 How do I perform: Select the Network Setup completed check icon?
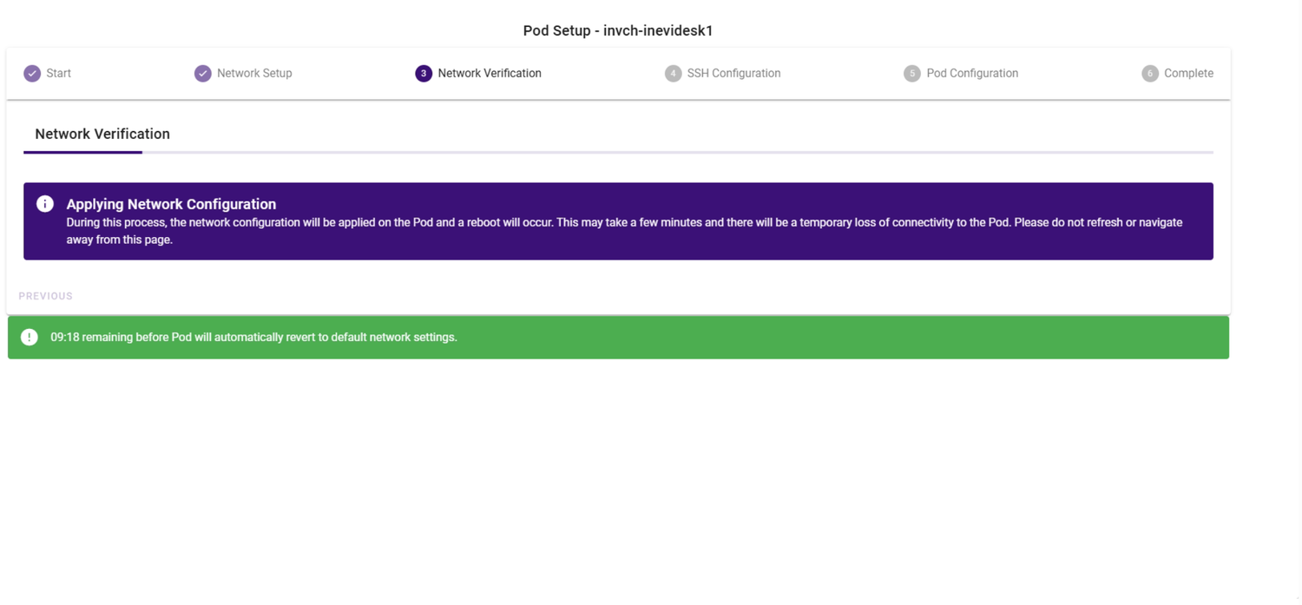point(202,73)
